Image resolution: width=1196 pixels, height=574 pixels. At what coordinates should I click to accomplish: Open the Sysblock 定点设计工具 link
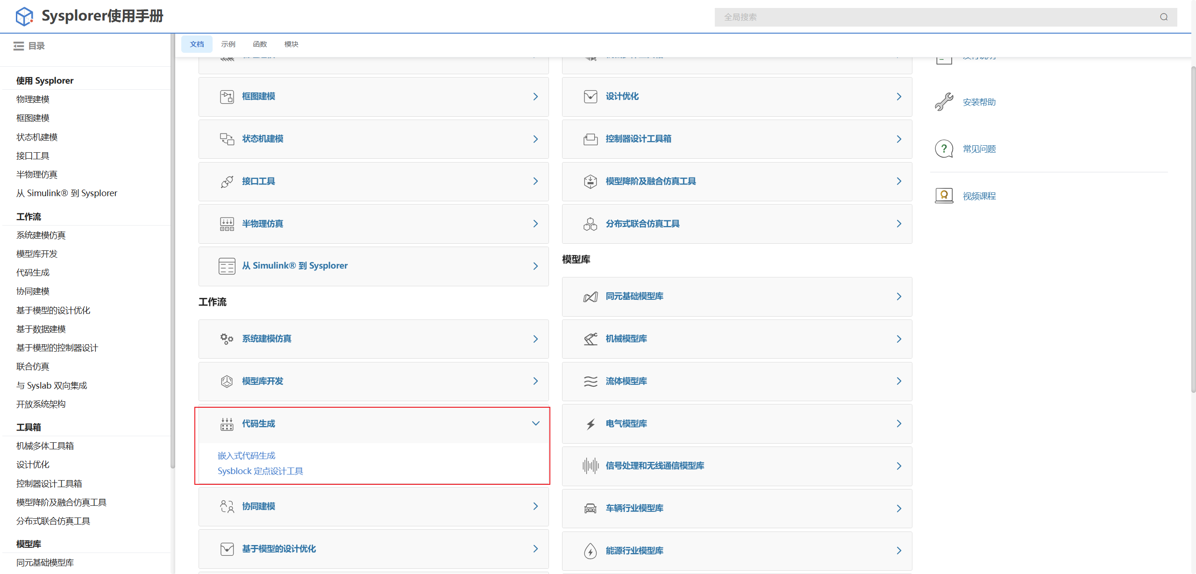coord(260,471)
